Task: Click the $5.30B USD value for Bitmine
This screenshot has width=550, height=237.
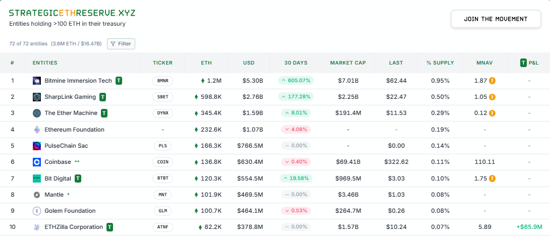Action: 253,81
